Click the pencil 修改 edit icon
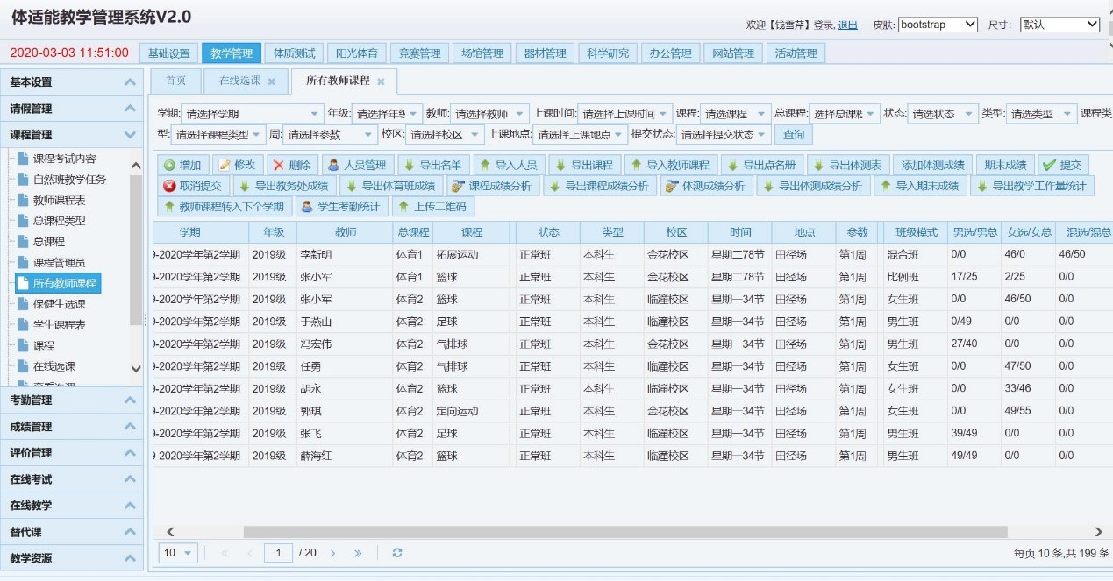Image resolution: width=1113 pixels, height=581 pixels. [225, 165]
